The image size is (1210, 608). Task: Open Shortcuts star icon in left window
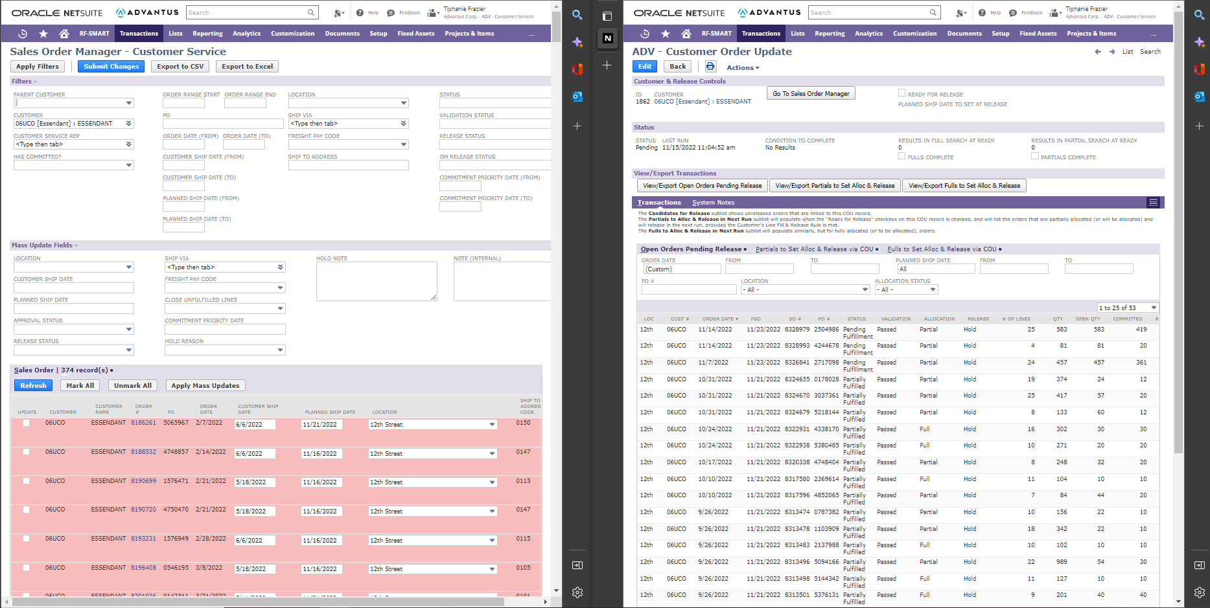pyautogui.click(x=43, y=34)
